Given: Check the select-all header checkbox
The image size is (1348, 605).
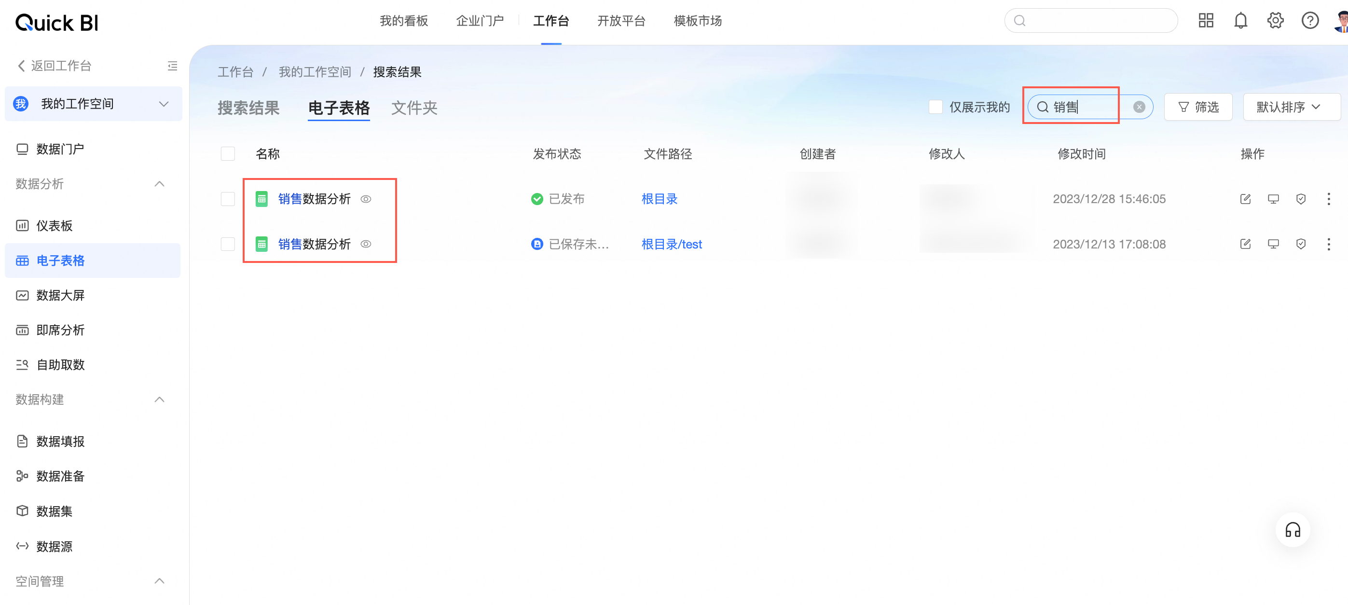Looking at the screenshot, I should pyautogui.click(x=228, y=154).
